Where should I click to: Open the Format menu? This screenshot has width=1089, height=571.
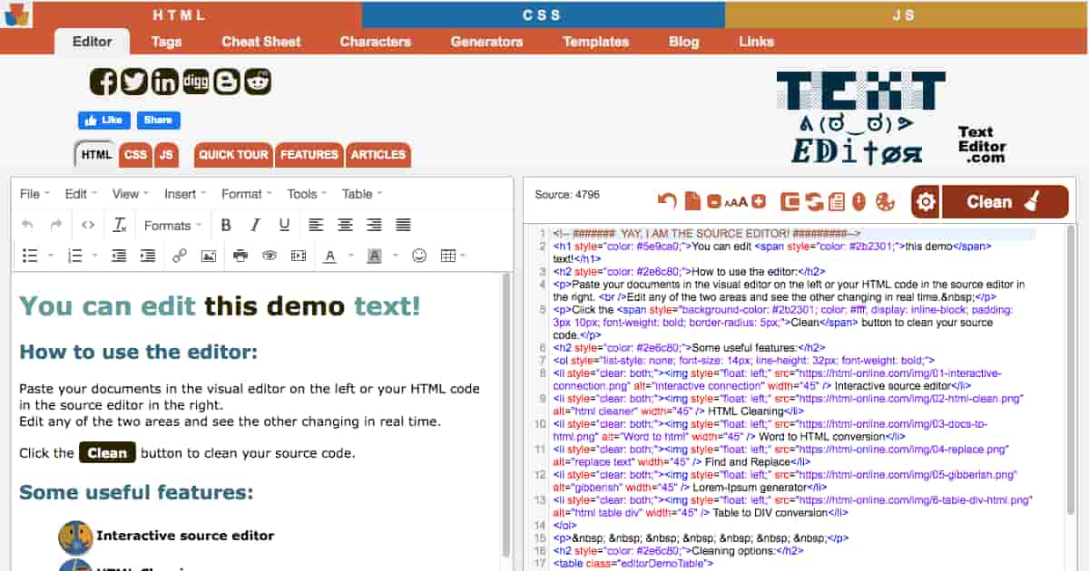tap(246, 193)
